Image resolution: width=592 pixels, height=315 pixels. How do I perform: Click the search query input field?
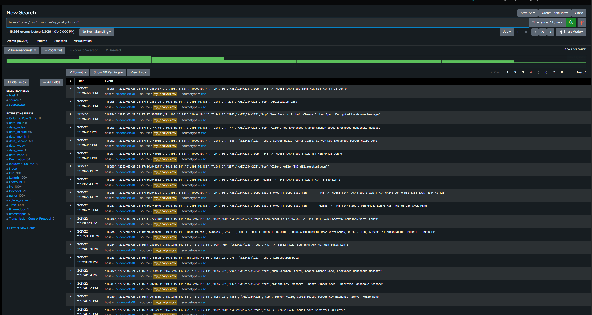tap(267, 22)
